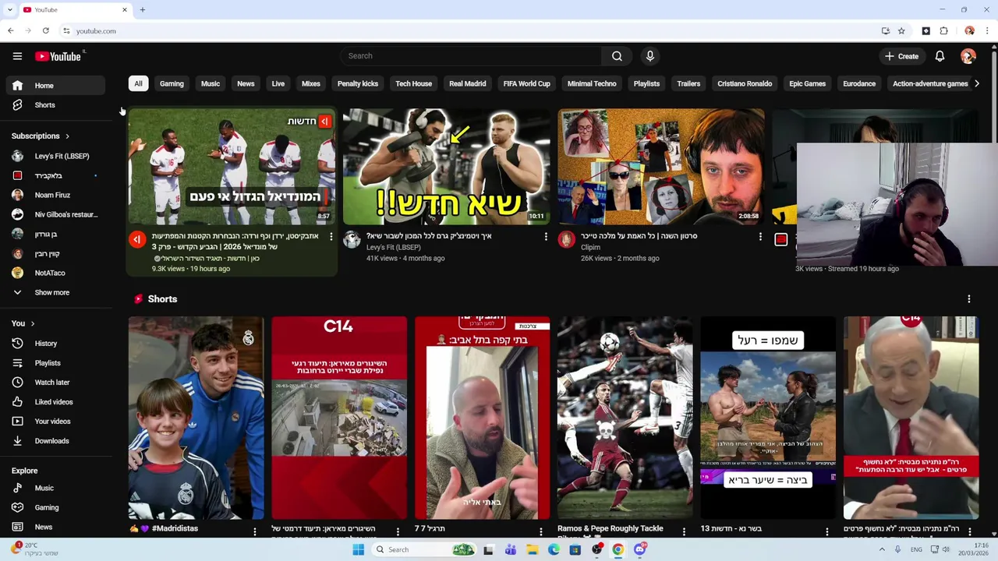Open NotATaco subscription channel
The image size is (998, 561).
coord(55,273)
